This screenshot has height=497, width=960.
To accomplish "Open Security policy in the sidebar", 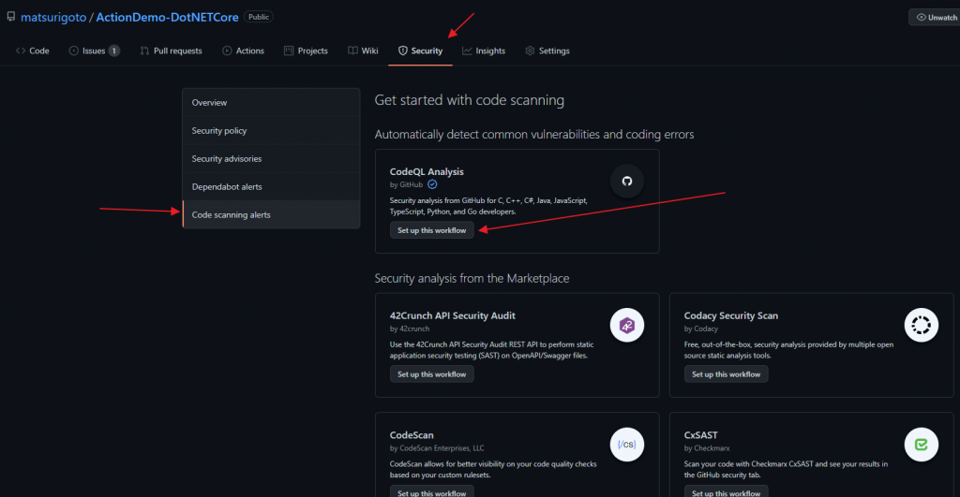I will (271, 130).
